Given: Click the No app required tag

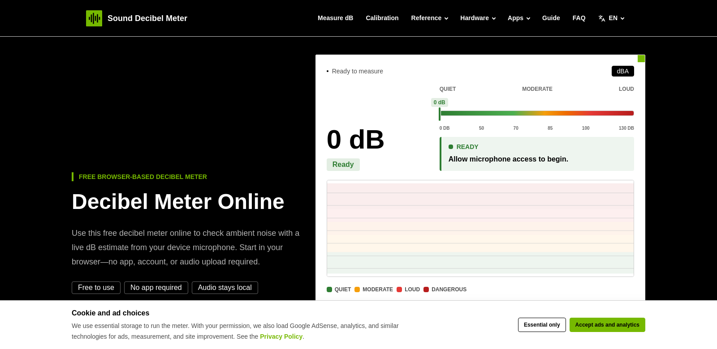Looking at the screenshot, I should [x=156, y=288].
